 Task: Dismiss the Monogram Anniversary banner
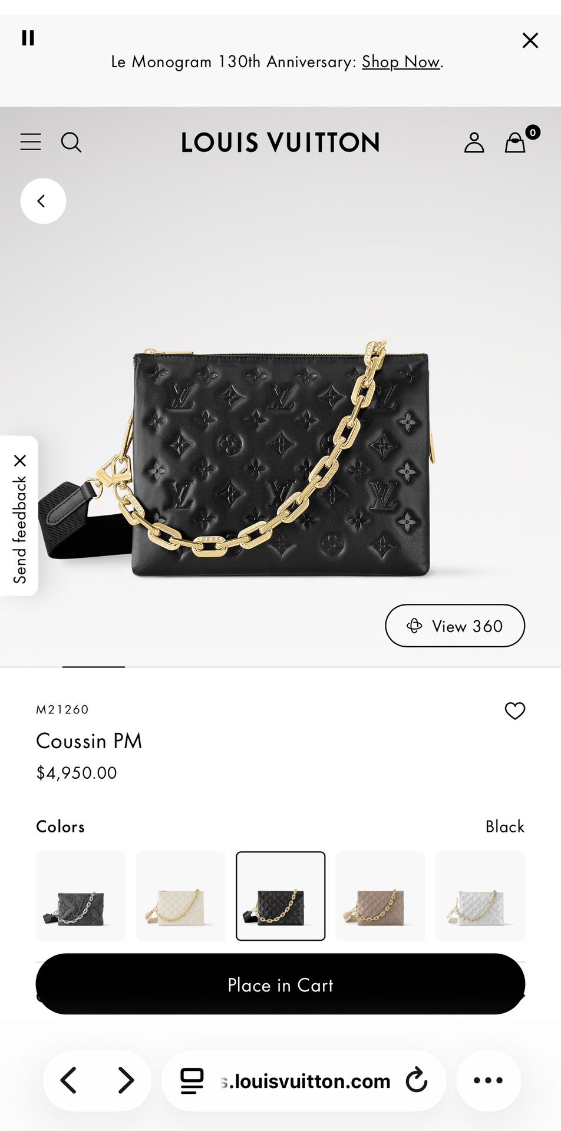coord(530,40)
